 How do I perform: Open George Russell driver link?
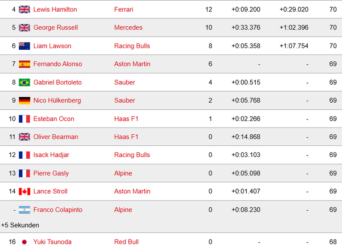tap(56, 28)
